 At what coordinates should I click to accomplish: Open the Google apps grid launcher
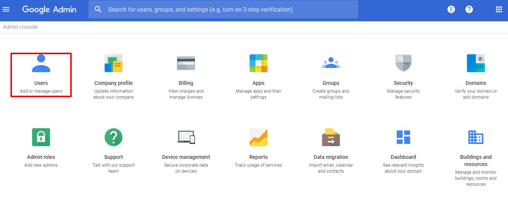pyautogui.click(x=499, y=9)
